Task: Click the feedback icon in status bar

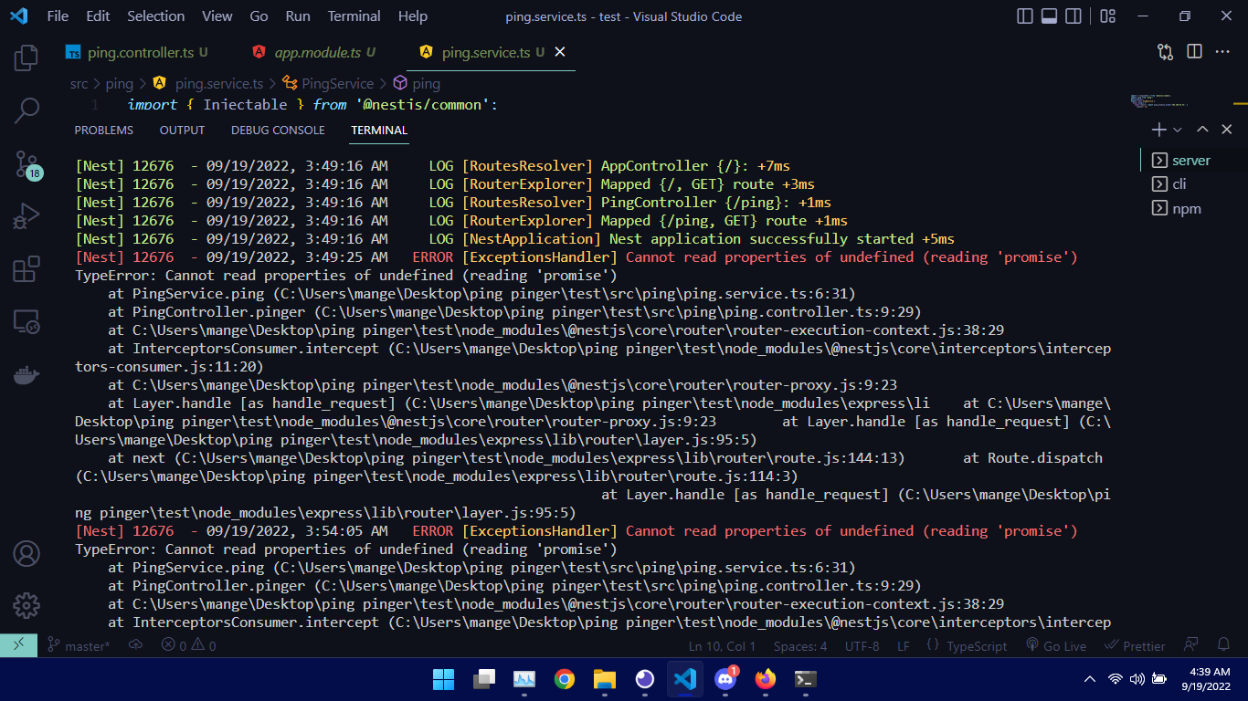Action: pyautogui.click(x=1190, y=645)
